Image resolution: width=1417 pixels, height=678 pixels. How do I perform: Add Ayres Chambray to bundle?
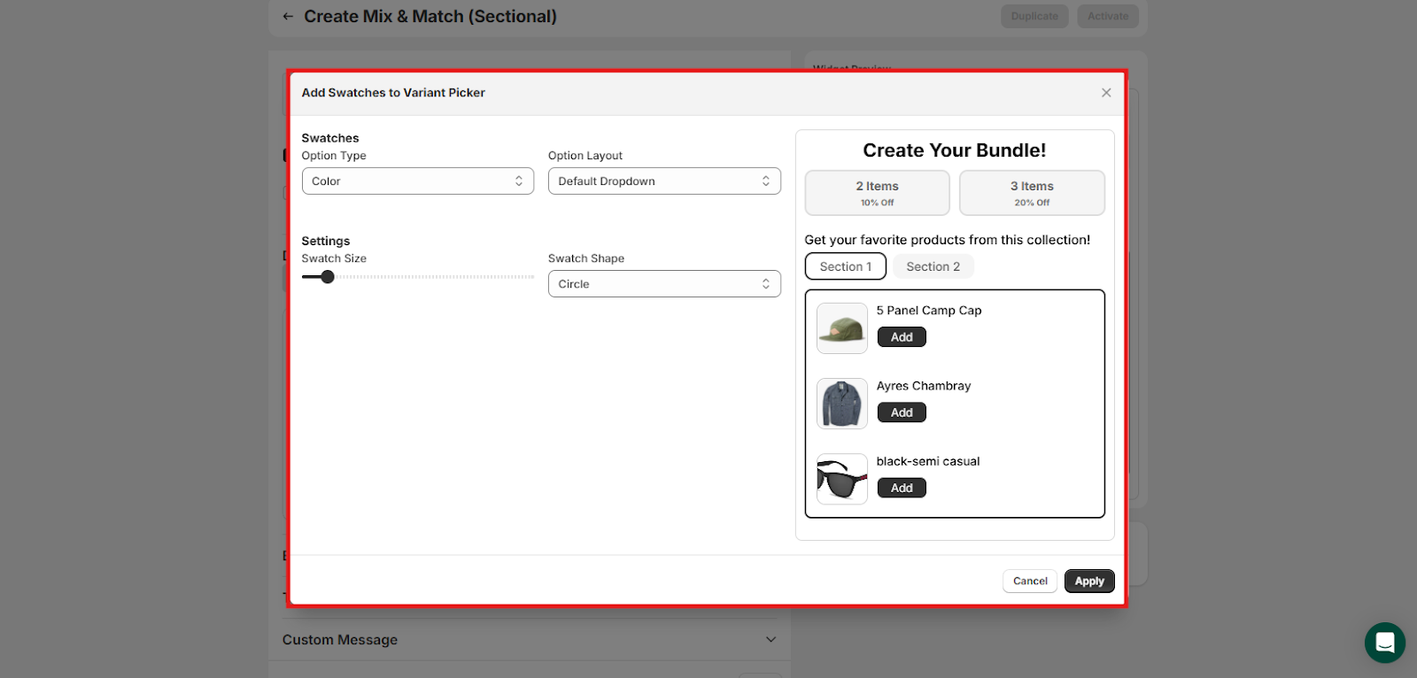pyautogui.click(x=902, y=412)
